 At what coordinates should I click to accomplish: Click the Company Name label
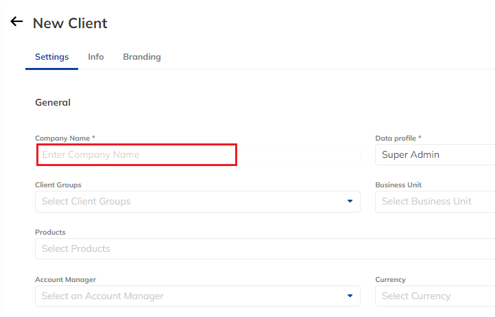click(x=65, y=139)
